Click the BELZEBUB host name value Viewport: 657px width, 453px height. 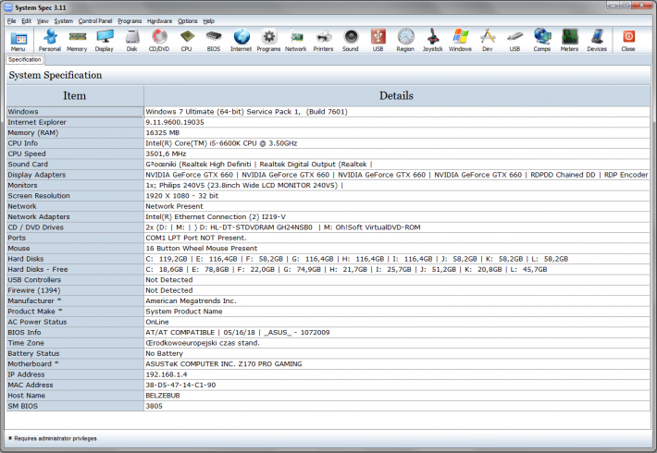coord(396,396)
